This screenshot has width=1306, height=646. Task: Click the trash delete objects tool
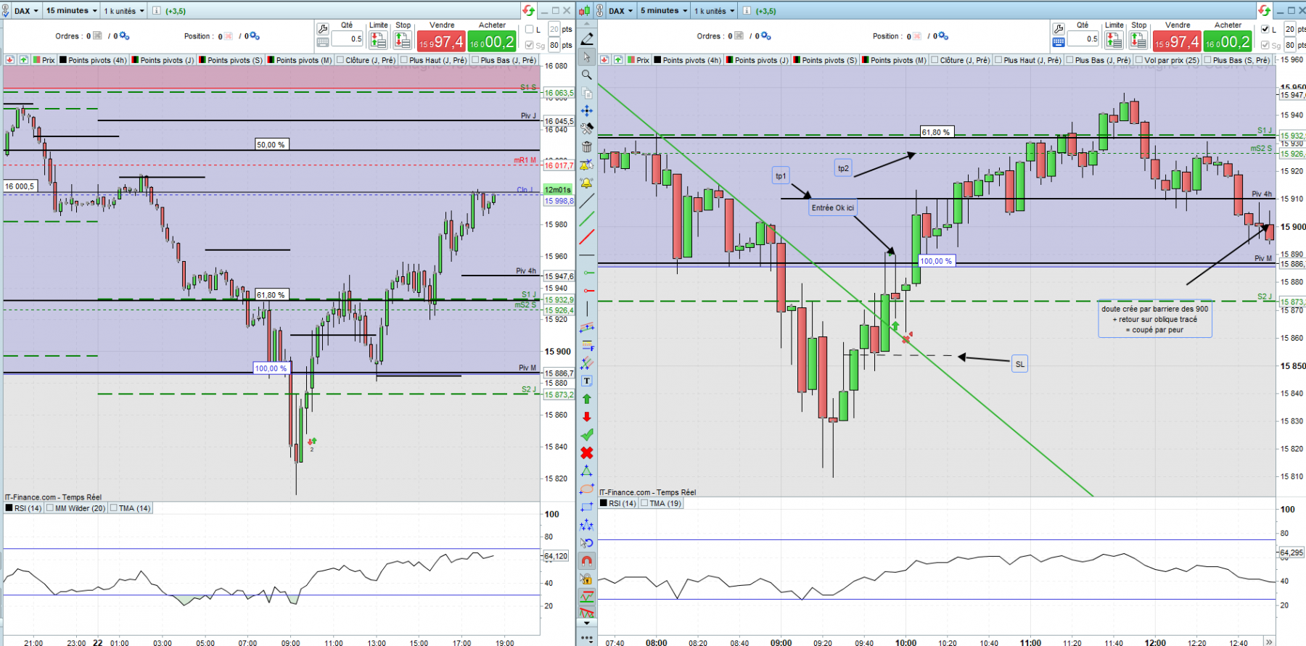click(587, 146)
